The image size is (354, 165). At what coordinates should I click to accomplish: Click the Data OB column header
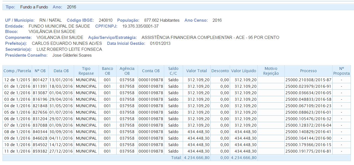pyautogui.click(x=61, y=71)
